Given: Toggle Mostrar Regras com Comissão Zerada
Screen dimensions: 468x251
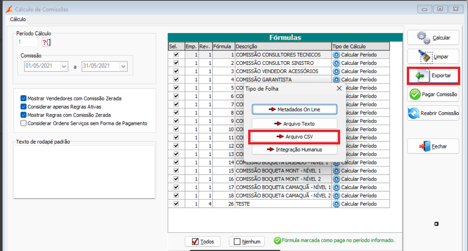Looking at the screenshot, I should tap(24, 115).
